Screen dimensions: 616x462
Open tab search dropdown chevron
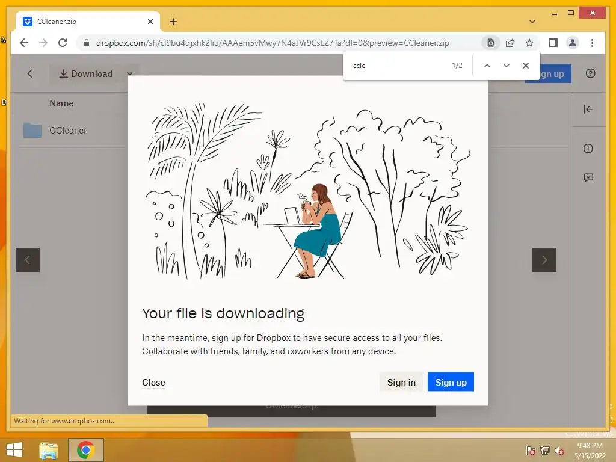532,22
